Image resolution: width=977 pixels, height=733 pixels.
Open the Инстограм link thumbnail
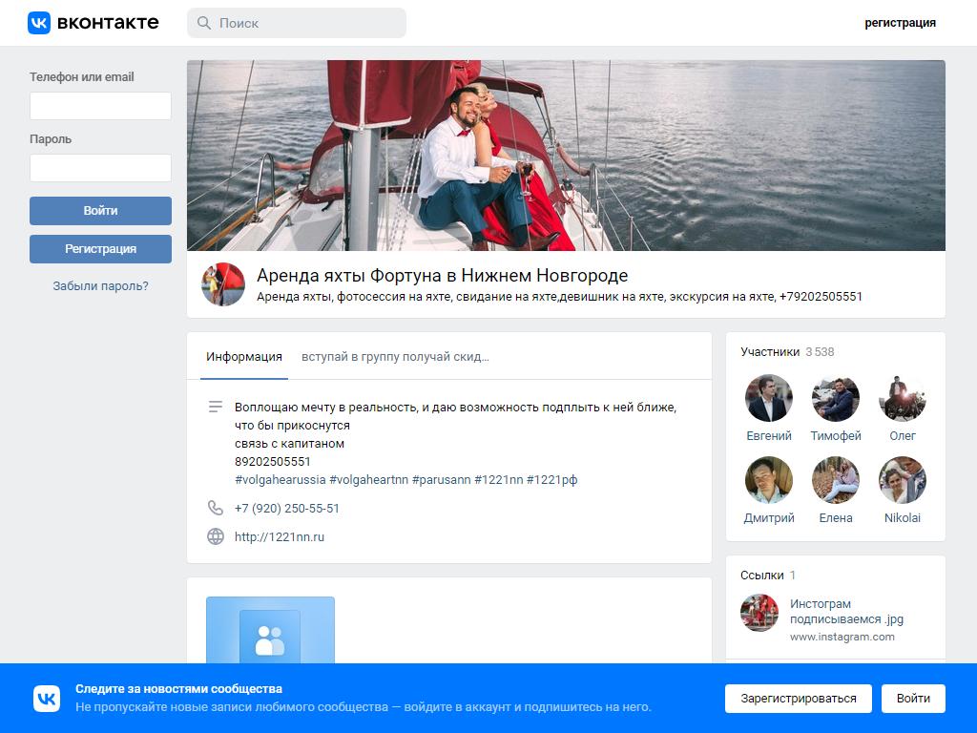point(759,613)
